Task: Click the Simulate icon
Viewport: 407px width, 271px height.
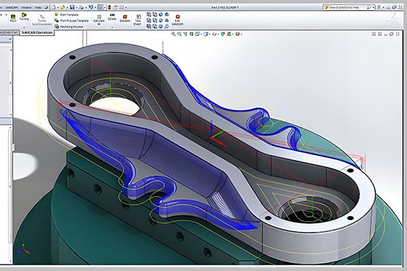Action: tap(125, 18)
